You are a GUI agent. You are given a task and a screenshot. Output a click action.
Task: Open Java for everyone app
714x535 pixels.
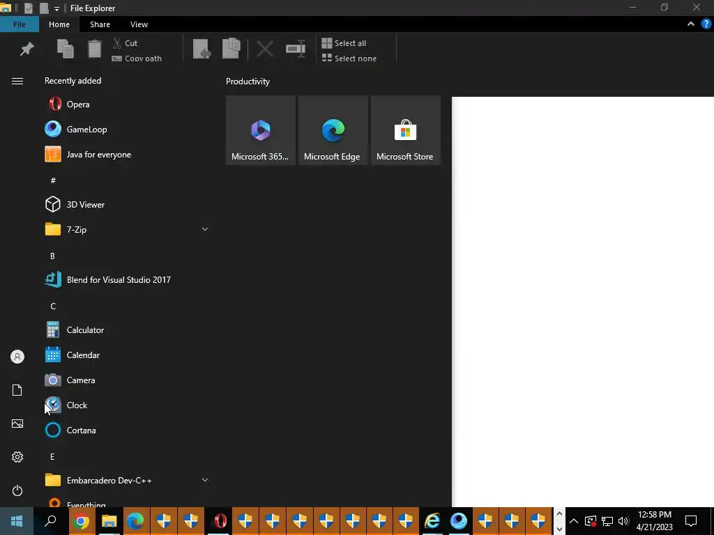126,154
